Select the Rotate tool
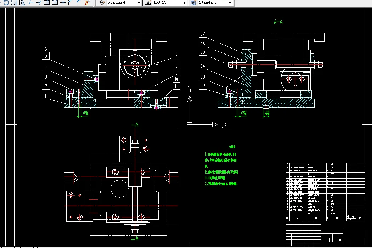Viewport: 372px width, 248px height. pos(6,2)
